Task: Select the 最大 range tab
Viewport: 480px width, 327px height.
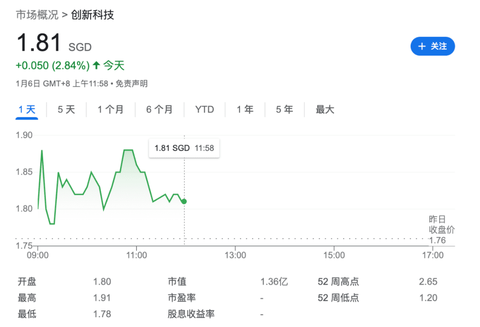Action: 325,109
